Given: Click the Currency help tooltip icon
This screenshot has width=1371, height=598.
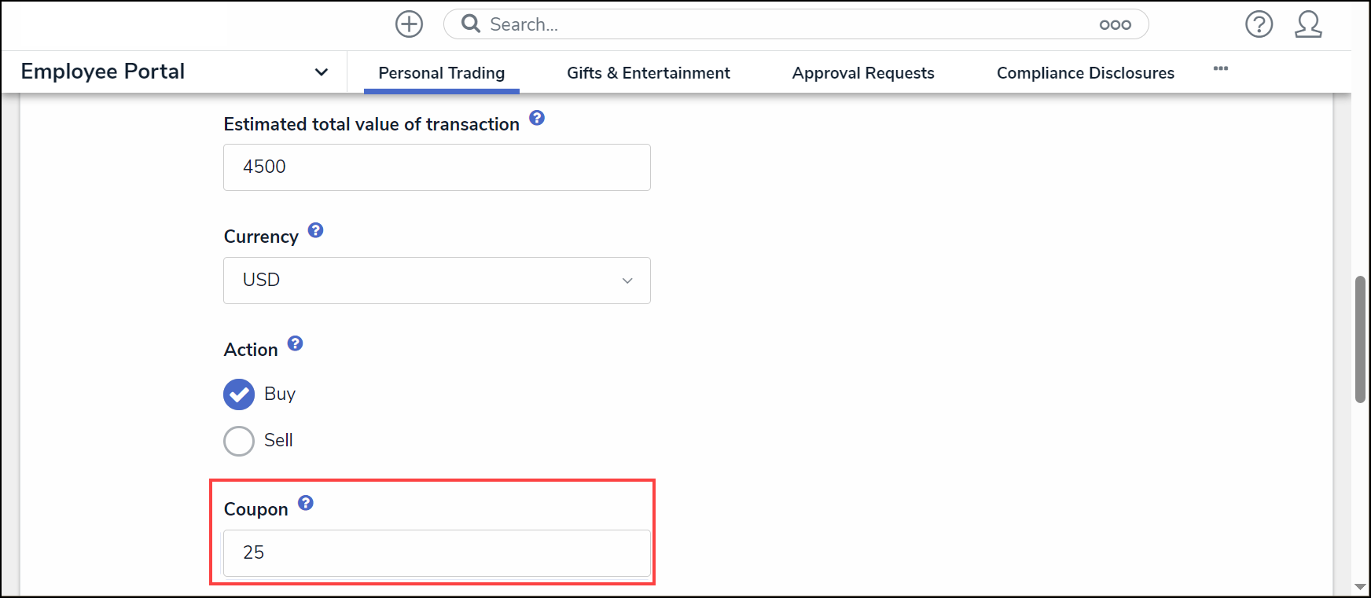Looking at the screenshot, I should 315,230.
